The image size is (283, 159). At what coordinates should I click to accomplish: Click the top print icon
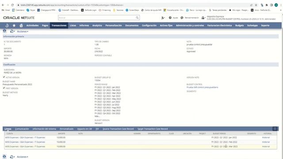pyautogui.click(x=4, y=31)
